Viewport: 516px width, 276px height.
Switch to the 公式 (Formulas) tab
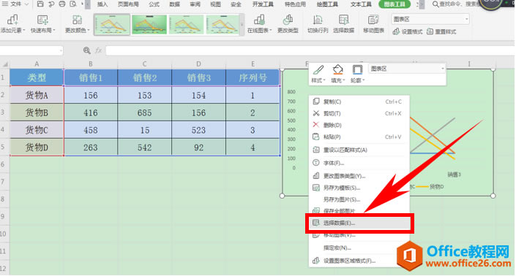point(154,4)
